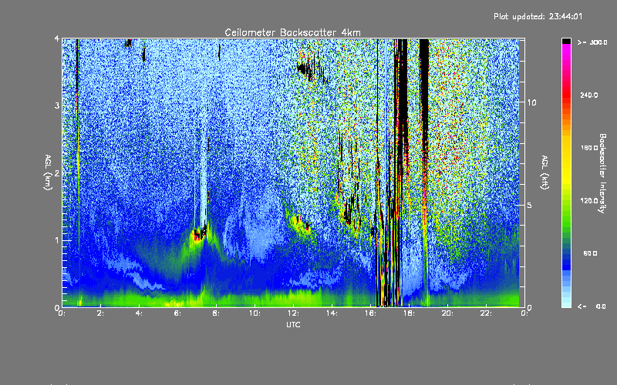Screen dimensions: 617x385
Task: Click the ">= 300.0" colorbar value
Action: 592,42
